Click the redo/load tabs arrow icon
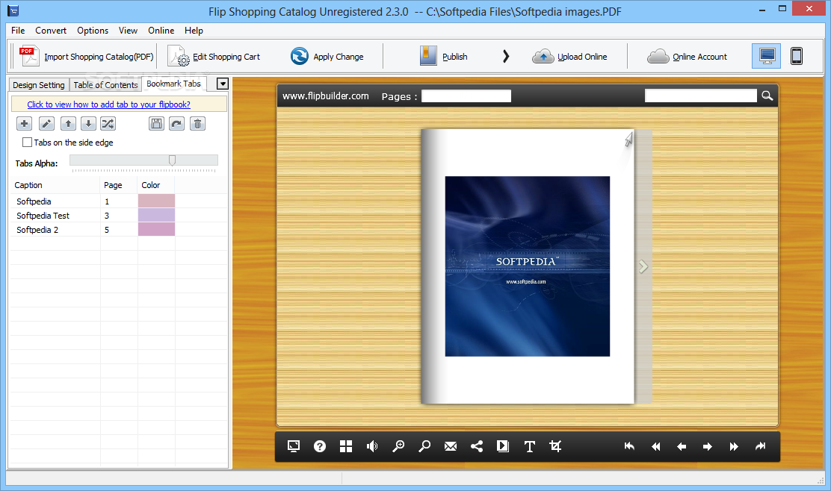Image resolution: width=831 pixels, height=491 pixels. pos(176,124)
